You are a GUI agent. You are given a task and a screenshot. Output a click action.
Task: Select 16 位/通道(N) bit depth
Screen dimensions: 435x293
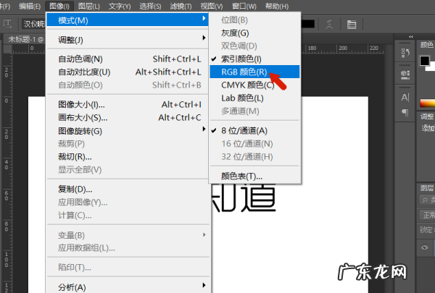254,143
